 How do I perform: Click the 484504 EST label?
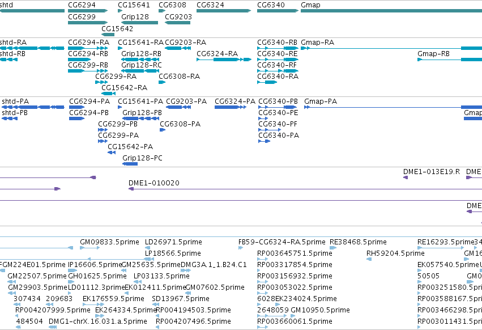click(29, 321)
